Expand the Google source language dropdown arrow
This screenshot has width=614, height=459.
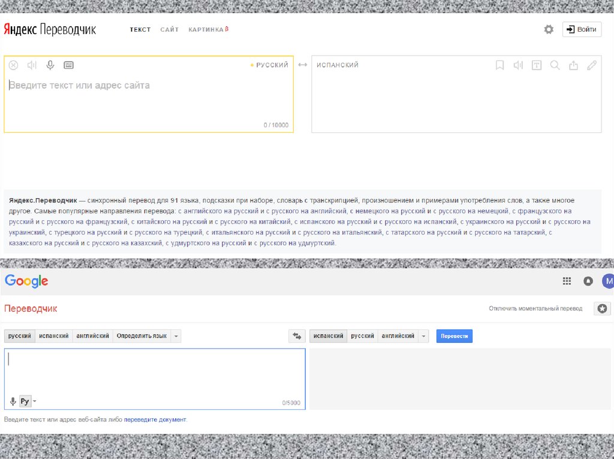pyautogui.click(x=176, y=336)
